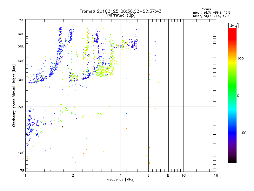This screenshot has width=254, height=191.
Task: Click the 'Stationary phase Virtual Height [km]' axis label
Action: point(14,95)
